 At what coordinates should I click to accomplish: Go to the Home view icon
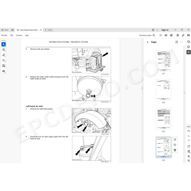coord(13,30)
